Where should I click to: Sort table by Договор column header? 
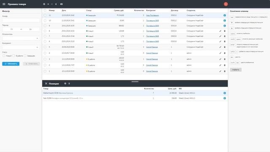[174, 10]
